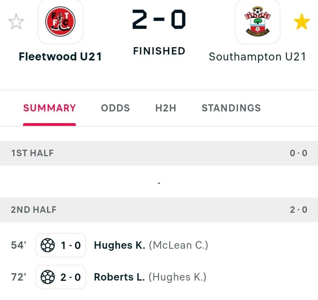Switch to the Summary tab
The image size is (318, 300).
[50, 108]
